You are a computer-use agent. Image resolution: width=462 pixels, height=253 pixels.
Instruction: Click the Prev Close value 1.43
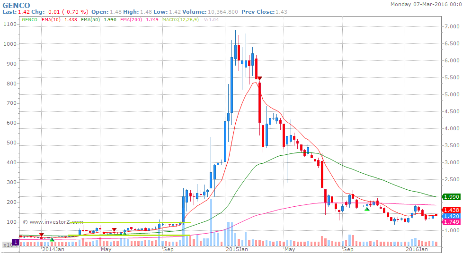point(281,12)
